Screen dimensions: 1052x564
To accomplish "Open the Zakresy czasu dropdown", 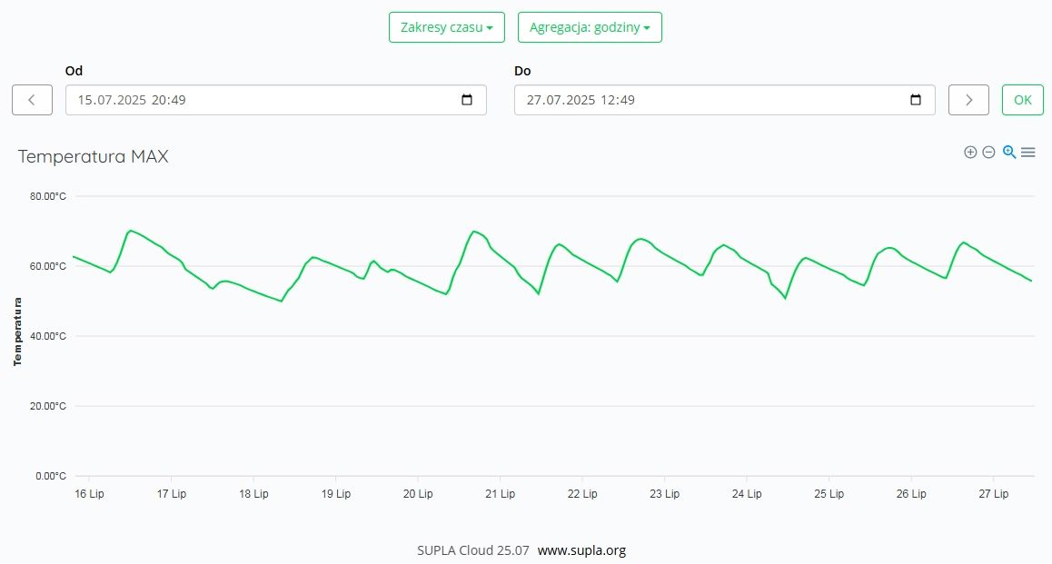I will [447, 27].
